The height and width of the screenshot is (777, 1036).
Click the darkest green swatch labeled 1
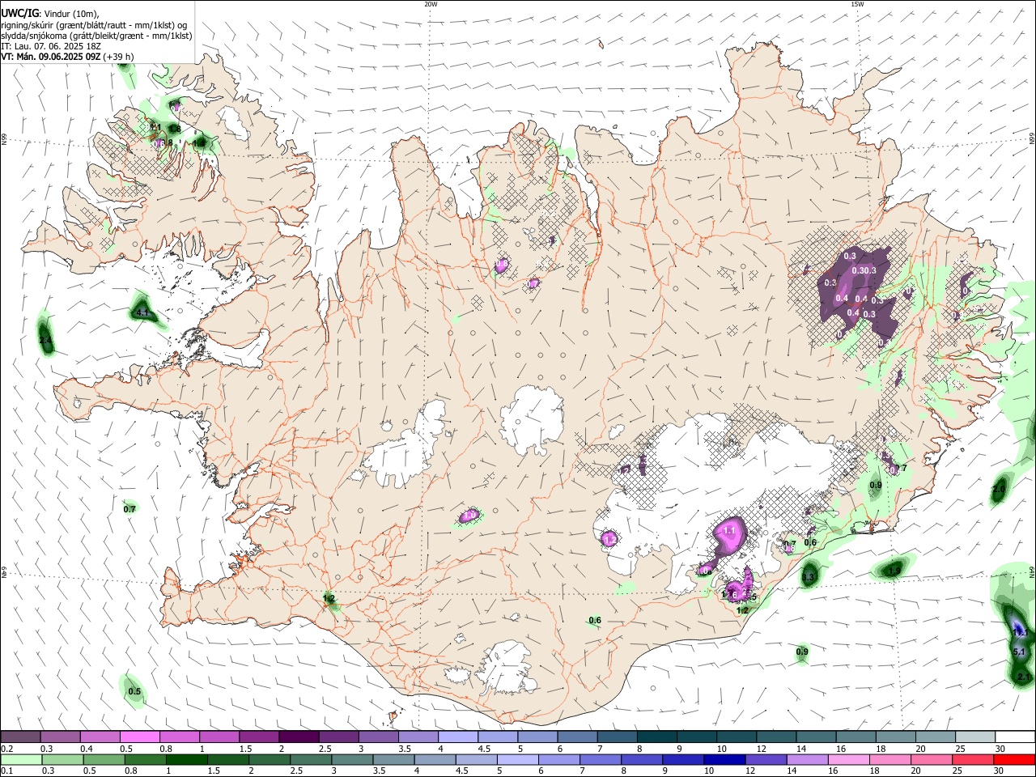click(186, 760)
